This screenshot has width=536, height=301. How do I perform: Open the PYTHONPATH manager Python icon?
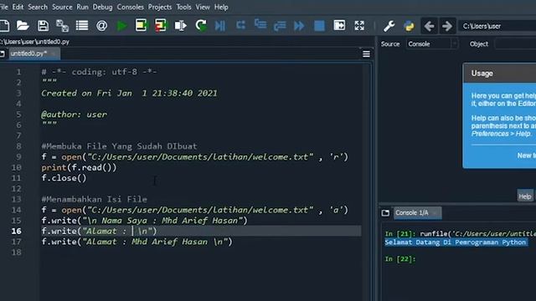(x=409, y=26)
